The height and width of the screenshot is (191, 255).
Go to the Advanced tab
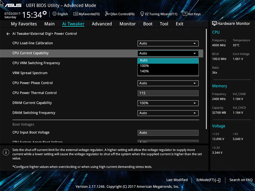coord(102,24)
